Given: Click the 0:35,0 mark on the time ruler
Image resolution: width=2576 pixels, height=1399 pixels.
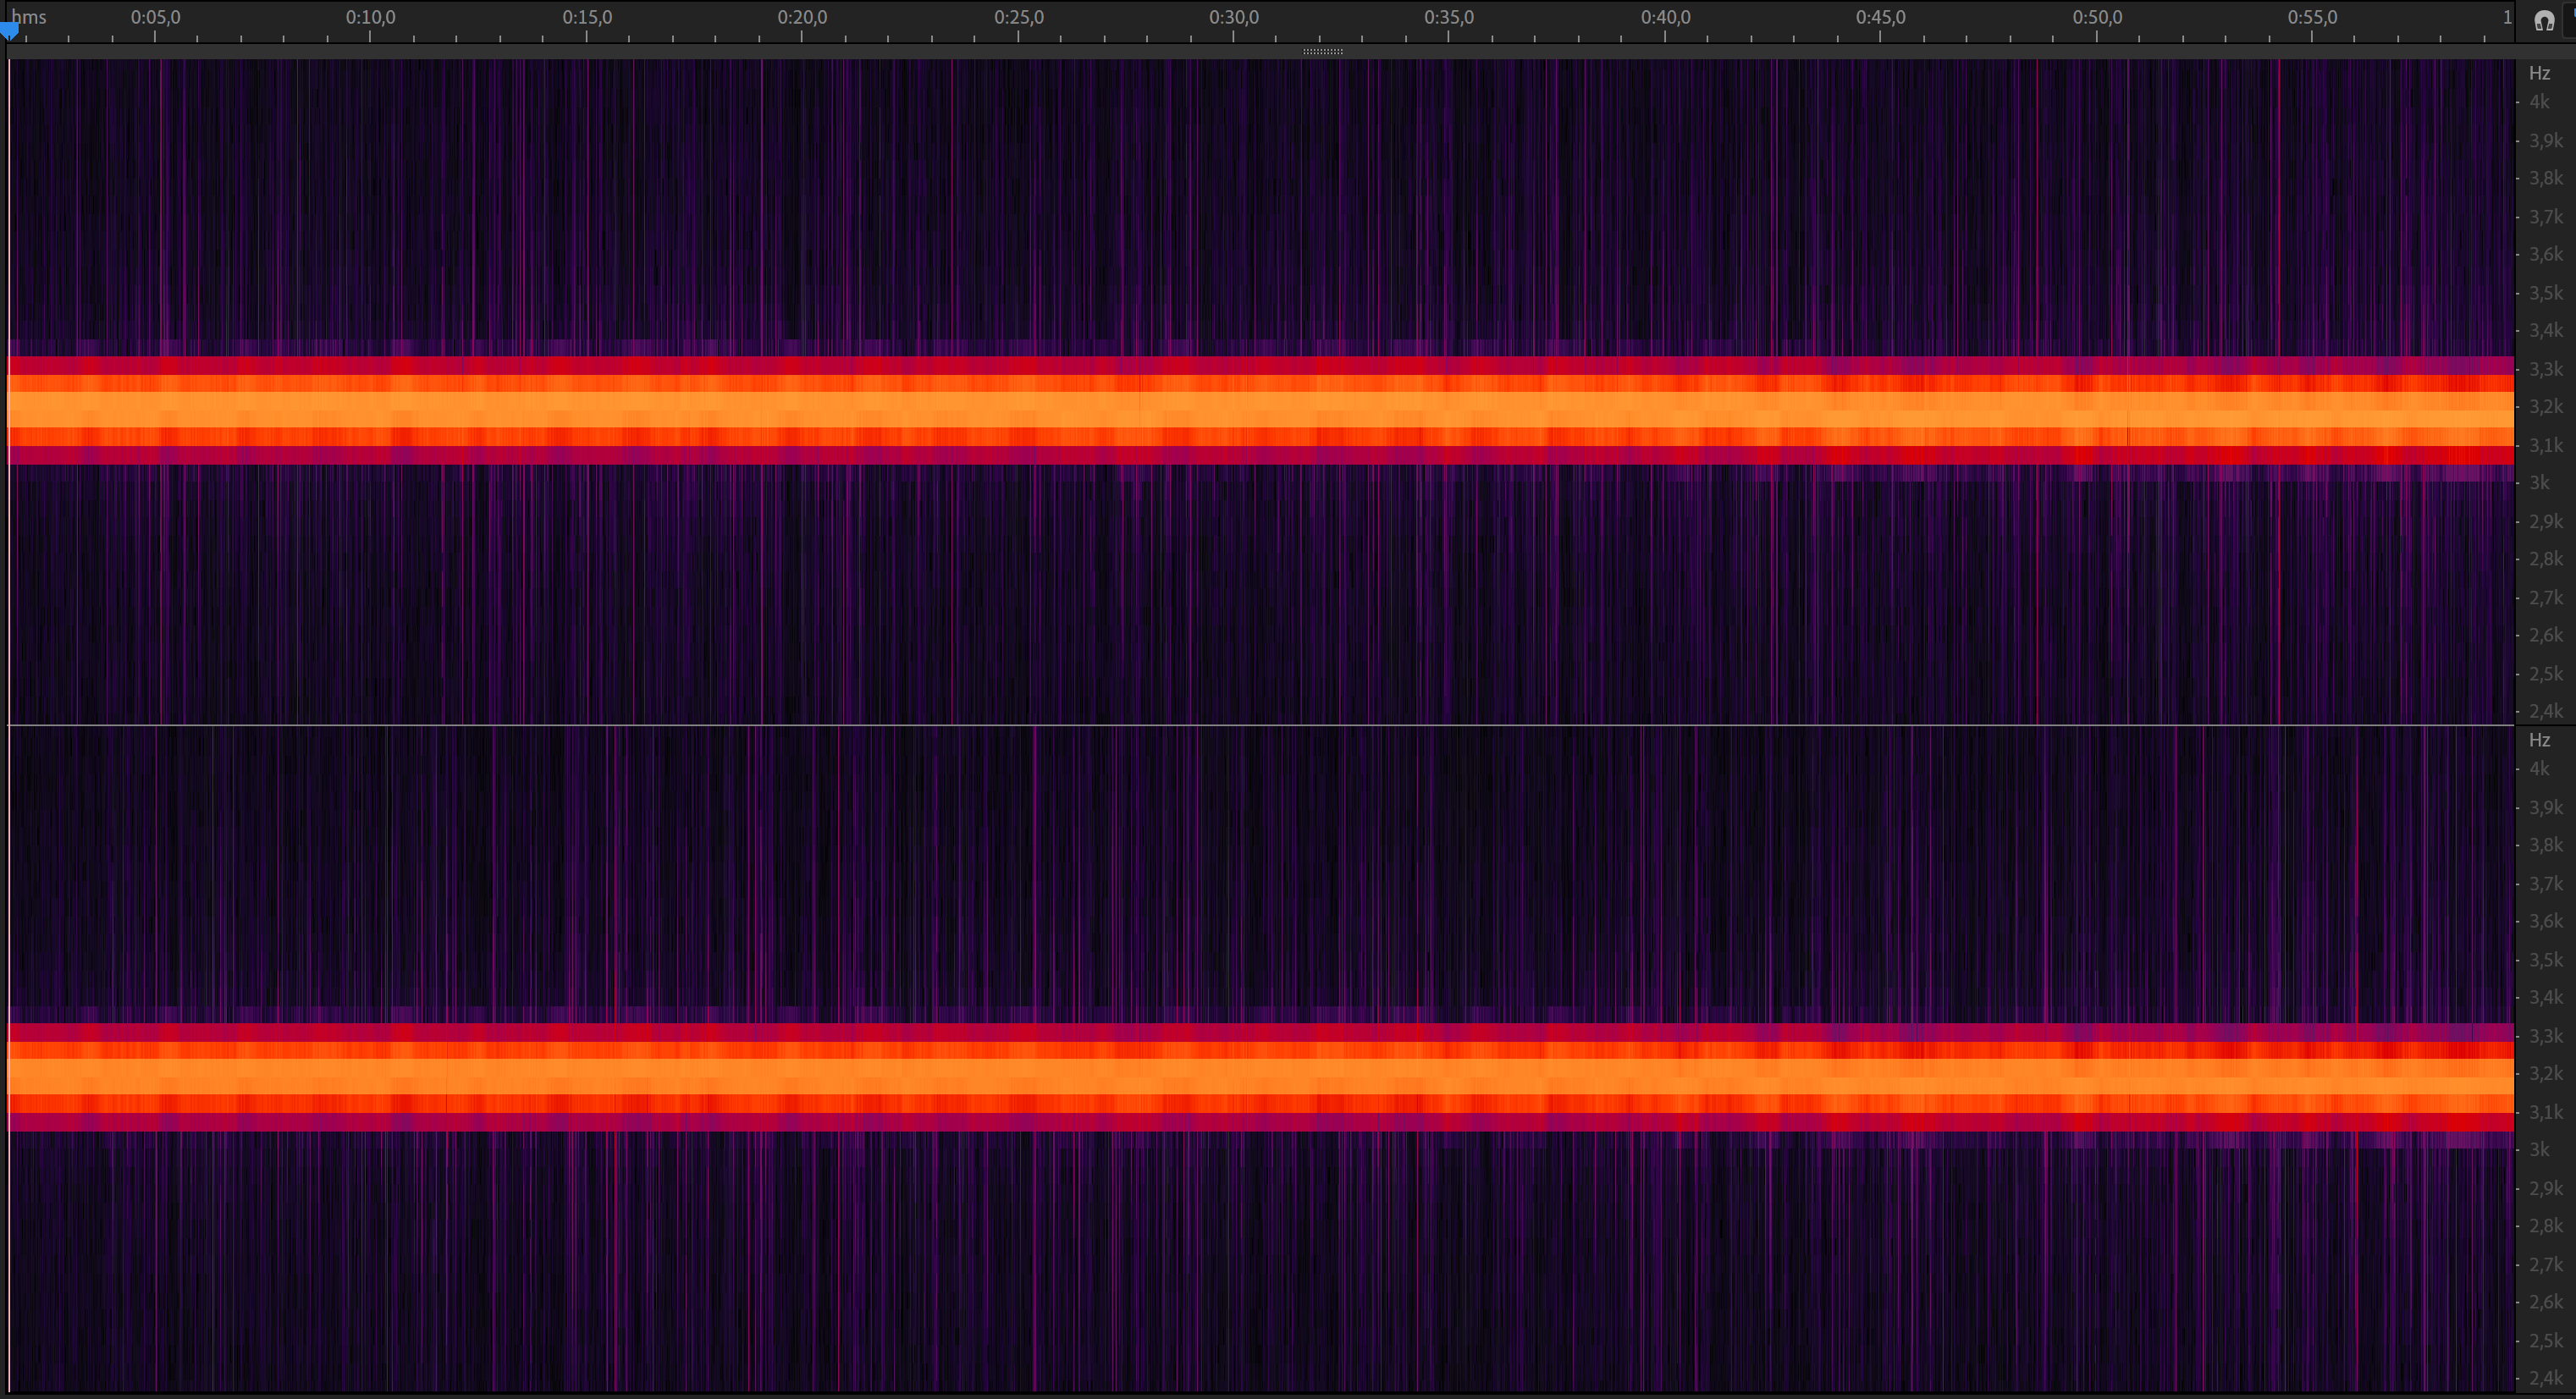Looking at the screenshot, I should tap(1449, 18).
